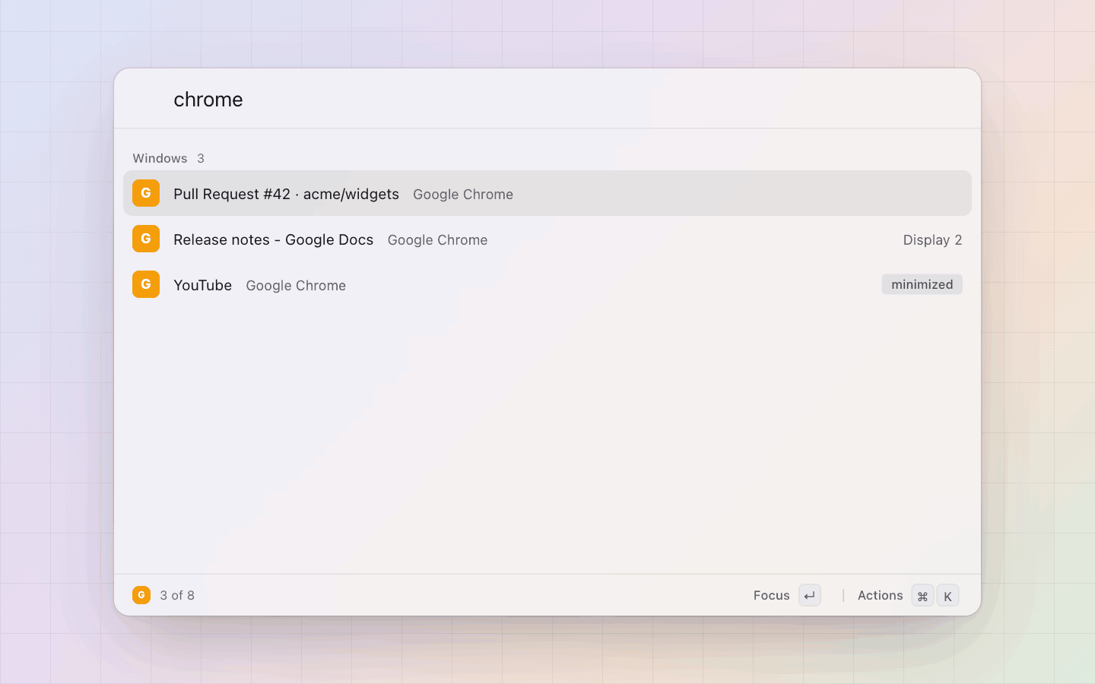Image resolution: width=1095 pixels, height=684 pixels.
Task: Select the Pull Request #42 · acme/widgets window
Action: point(547,193)
